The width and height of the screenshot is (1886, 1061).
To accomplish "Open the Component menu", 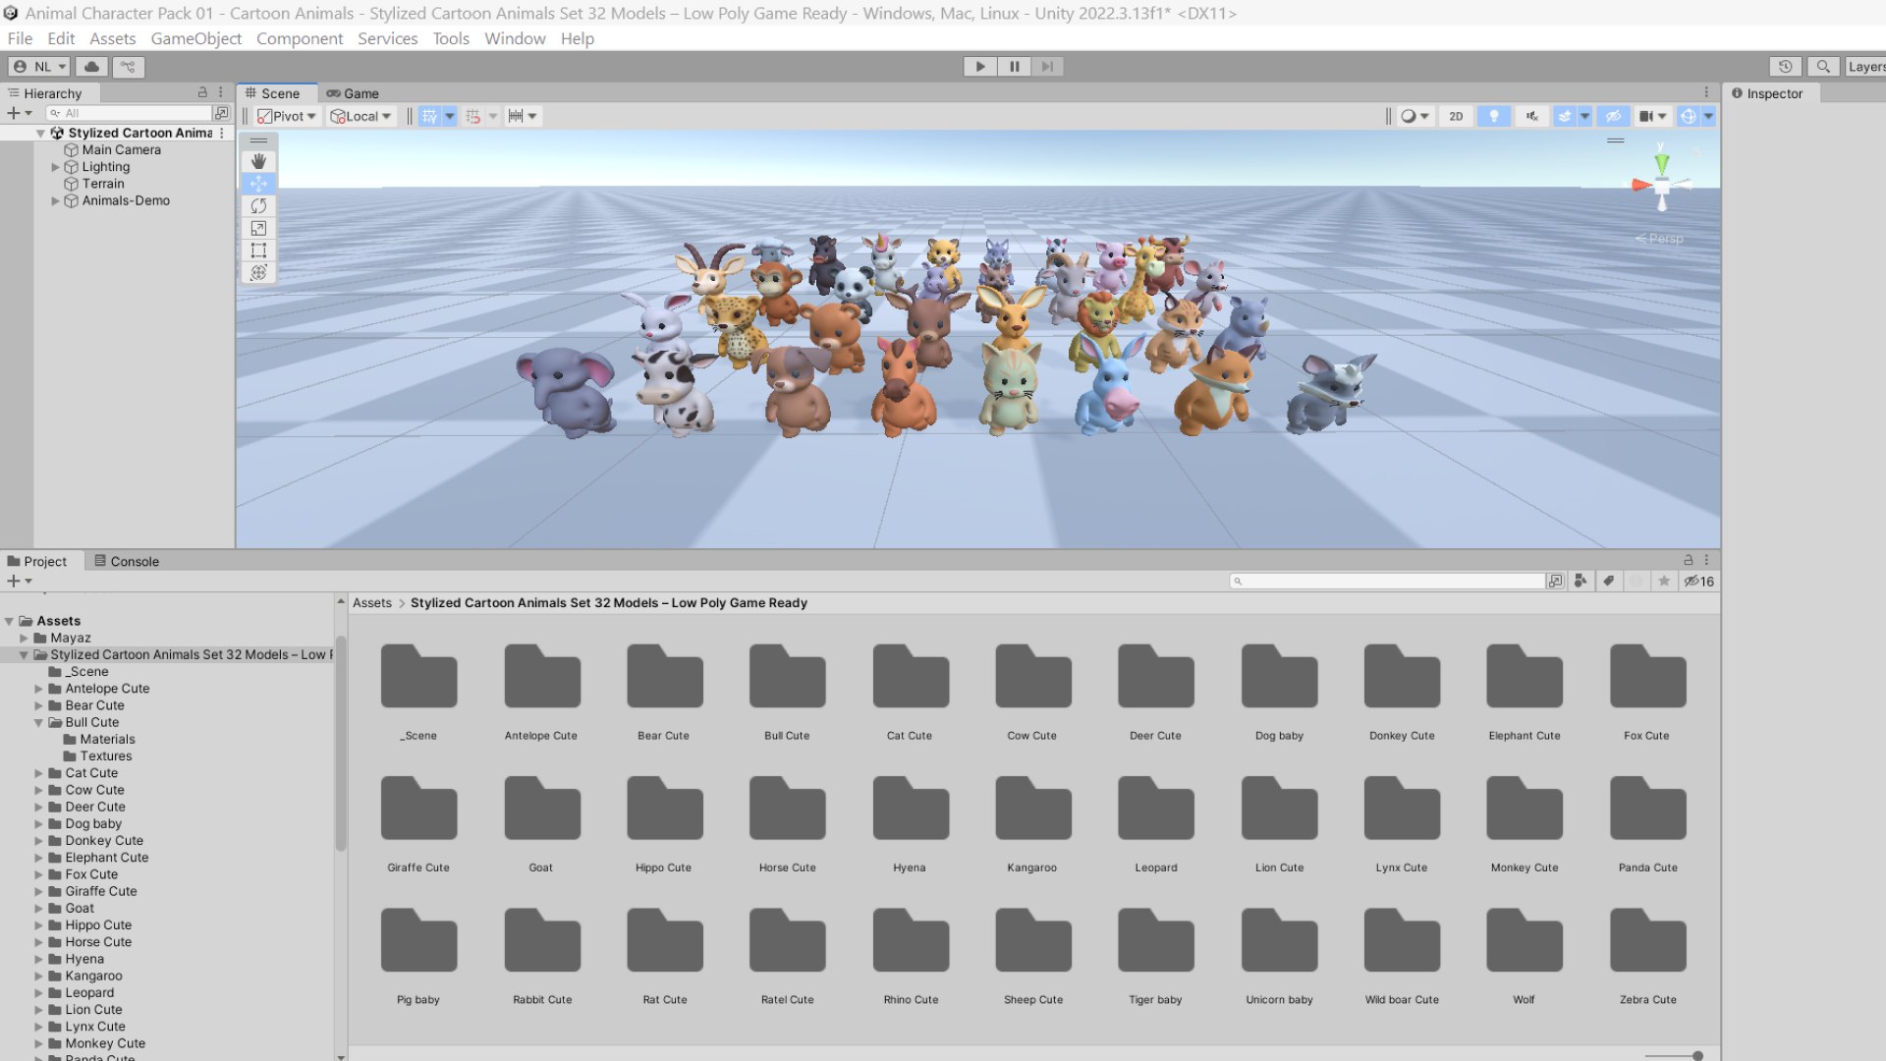I will (x=300, y=38).
